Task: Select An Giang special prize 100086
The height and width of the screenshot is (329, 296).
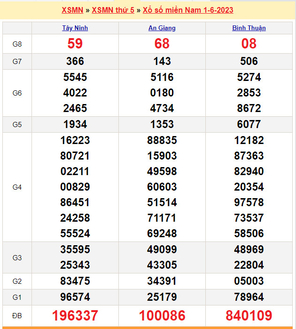Action: pos(162,315)
